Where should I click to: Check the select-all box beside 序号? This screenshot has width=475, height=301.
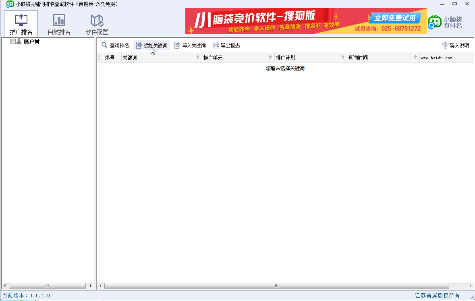(x=101, y=57)
